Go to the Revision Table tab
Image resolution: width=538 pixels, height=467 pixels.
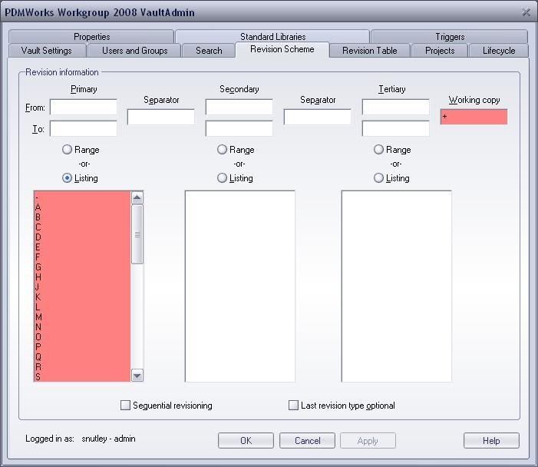tap(369, 51)
